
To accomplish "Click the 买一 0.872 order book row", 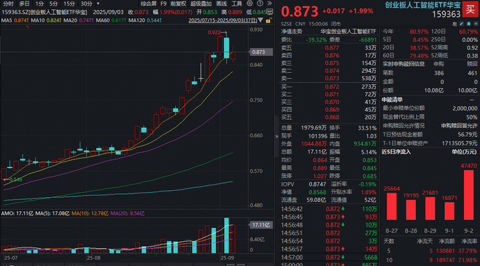I will [329, 87].
